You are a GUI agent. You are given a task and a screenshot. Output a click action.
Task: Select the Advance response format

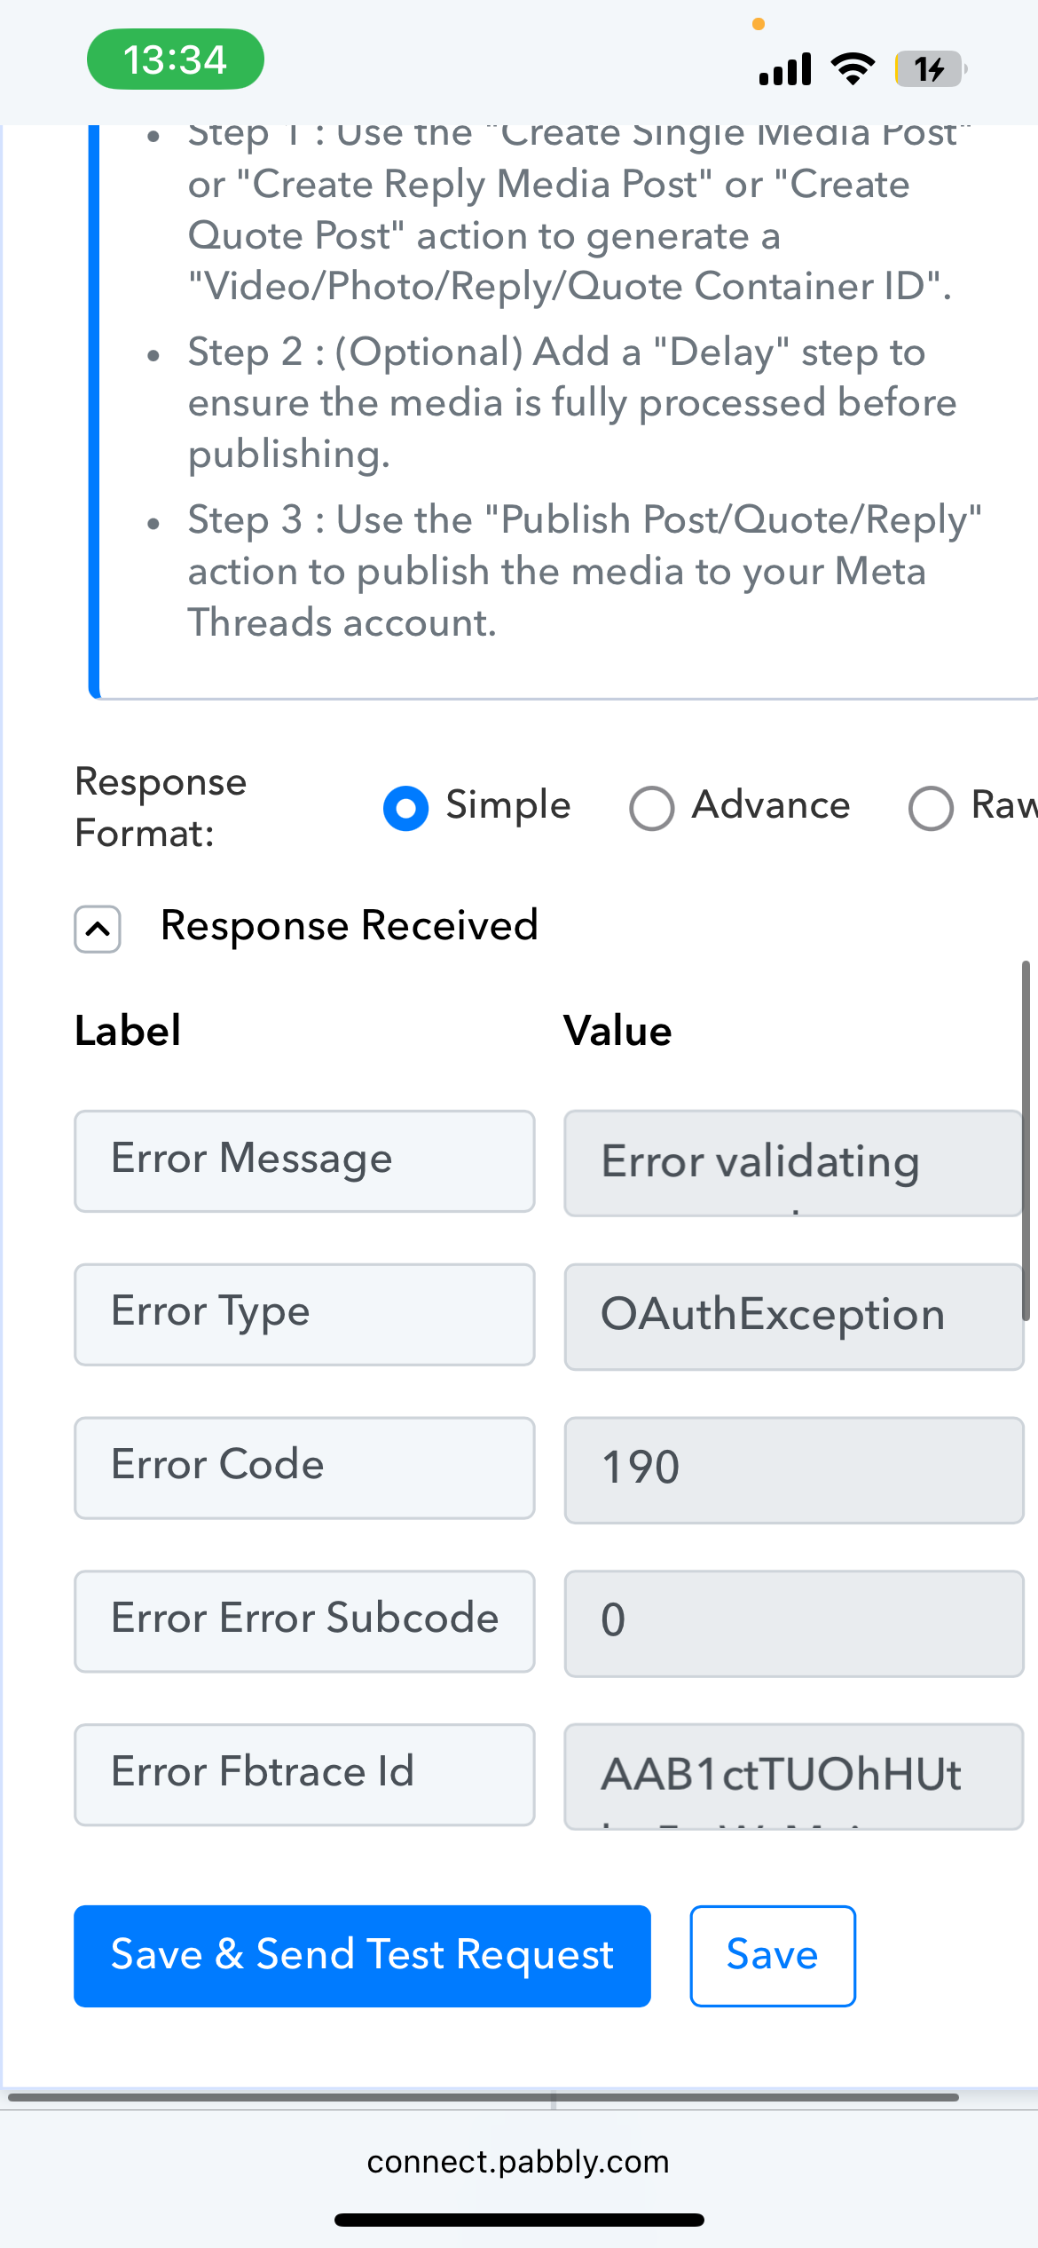pyautogui.click(x=652, y=808)
